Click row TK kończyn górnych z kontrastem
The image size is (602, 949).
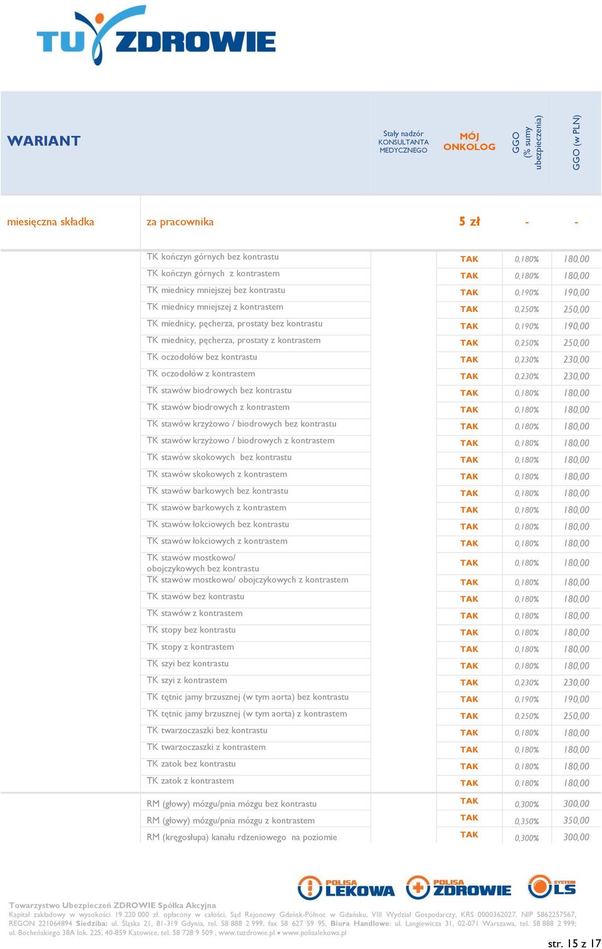(213, 273)
